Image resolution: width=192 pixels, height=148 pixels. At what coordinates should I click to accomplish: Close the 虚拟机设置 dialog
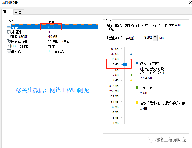click(x=190, y=3)
